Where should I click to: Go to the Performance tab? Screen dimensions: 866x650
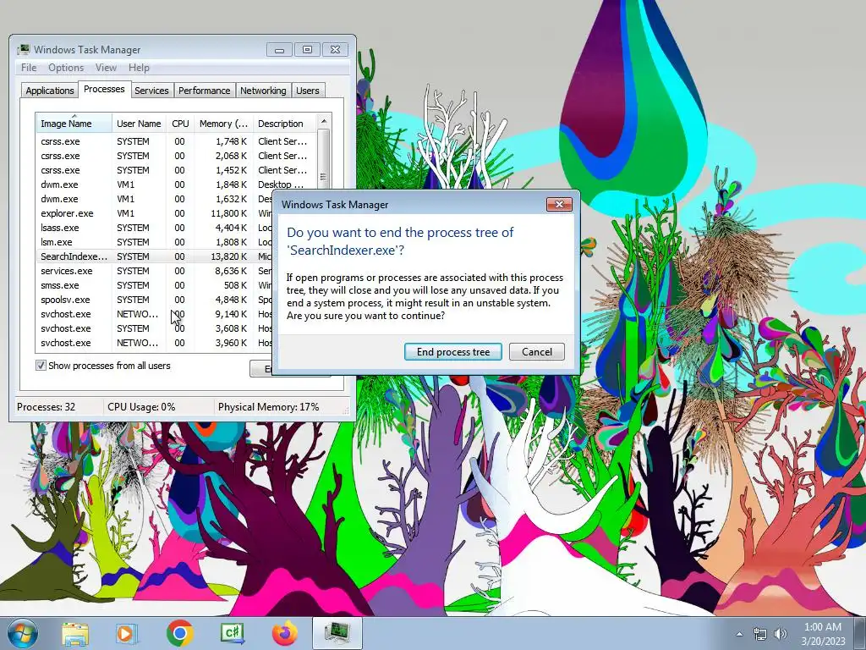(204, 91)
